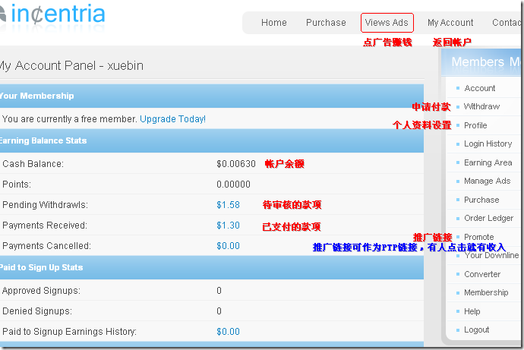View Login History in sidebar
This screenshot has width=524, height=350.
click(488, 143)
